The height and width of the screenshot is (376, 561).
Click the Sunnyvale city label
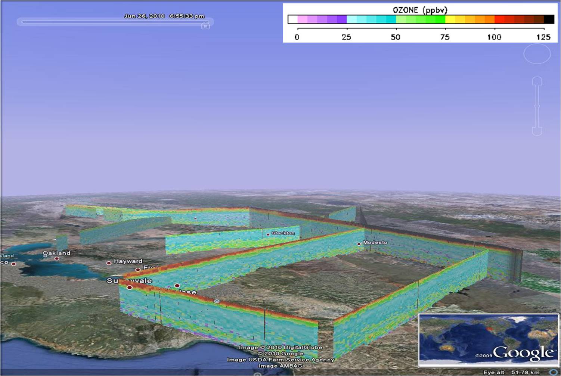click(130, 280)
